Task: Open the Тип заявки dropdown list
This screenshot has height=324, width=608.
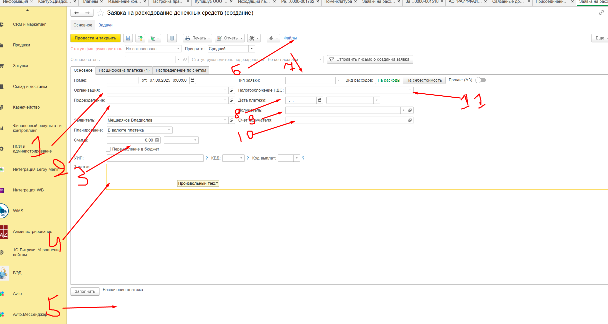Action: [x=338, y=80]
